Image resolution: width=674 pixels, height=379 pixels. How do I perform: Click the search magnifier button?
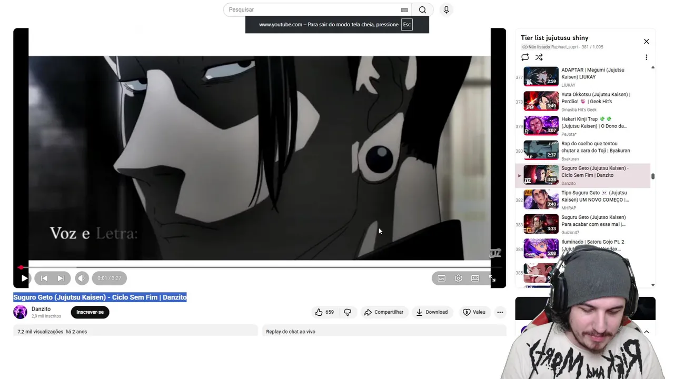tap(422, 9)
